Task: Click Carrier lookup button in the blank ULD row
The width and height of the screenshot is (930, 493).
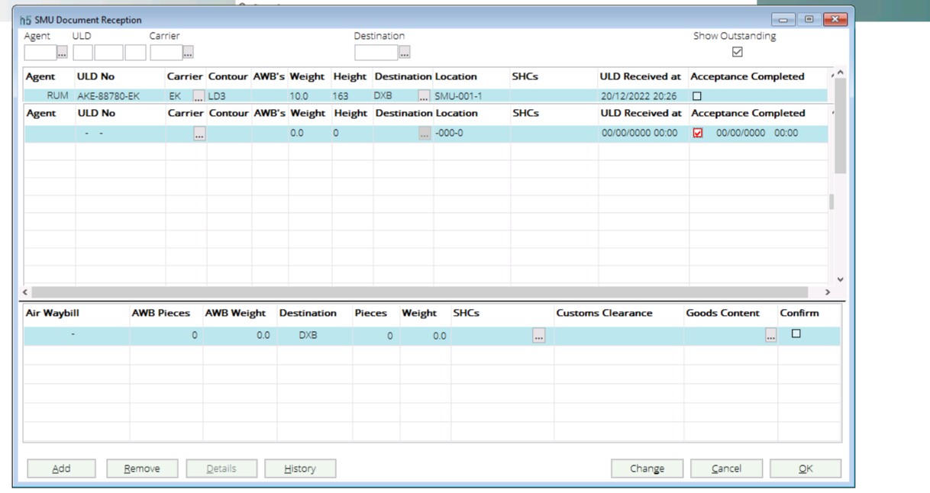Action: coord(199,134)
